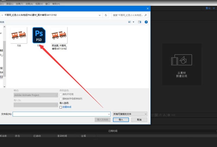
Task: Open the 所有可接受的文件 file type dropdown
Action: tap(130, 114)
